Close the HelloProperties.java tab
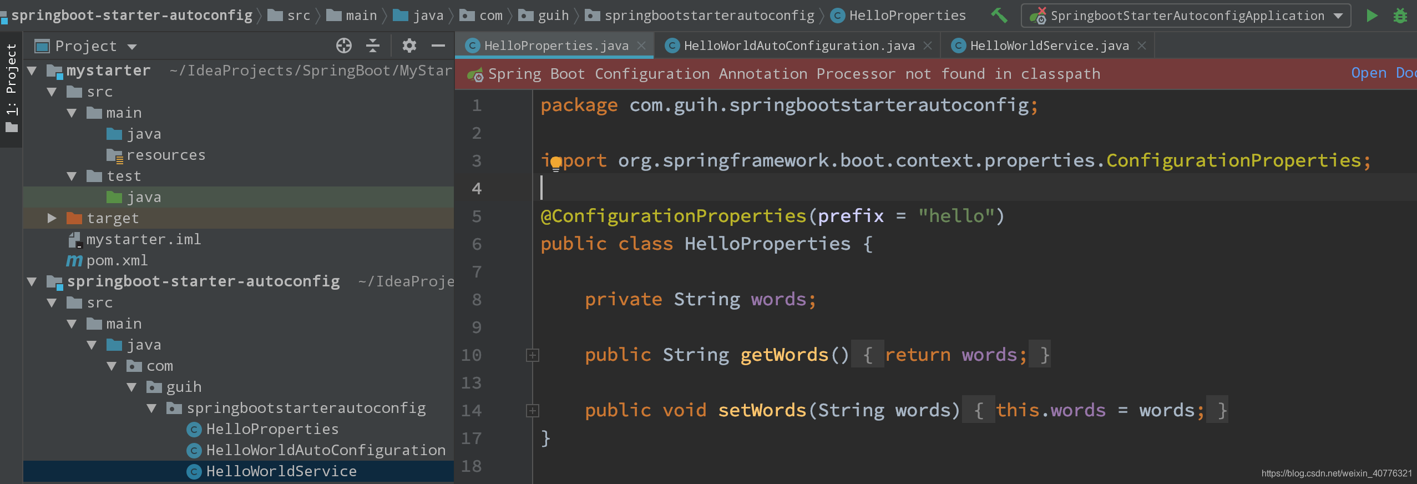1417x484 pixels. pyautogui.click(x=641, y=46)
